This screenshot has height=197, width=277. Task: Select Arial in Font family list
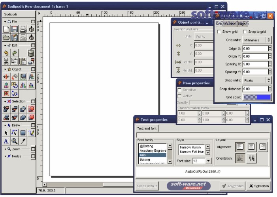[152, 155]
